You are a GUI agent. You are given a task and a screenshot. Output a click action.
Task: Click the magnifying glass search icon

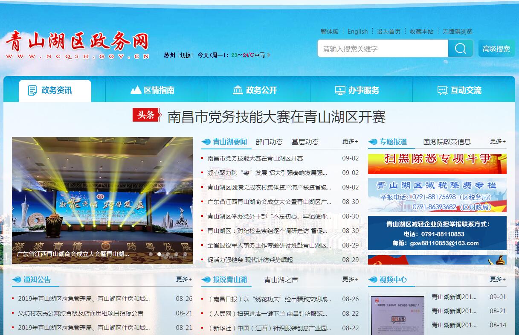tap(460, 49)
